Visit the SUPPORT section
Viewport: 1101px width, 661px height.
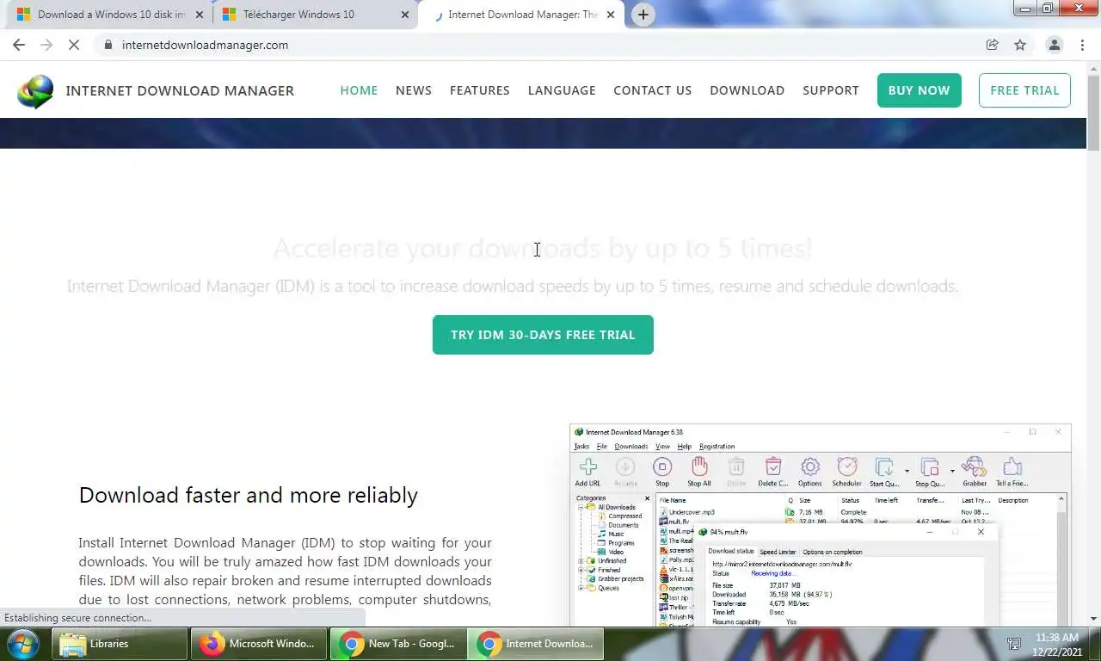(x=831, y=90)
